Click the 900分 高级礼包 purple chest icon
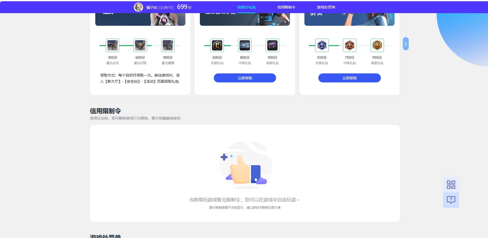Viewport: 488px width, 238px height. click(x=272, y=45)
